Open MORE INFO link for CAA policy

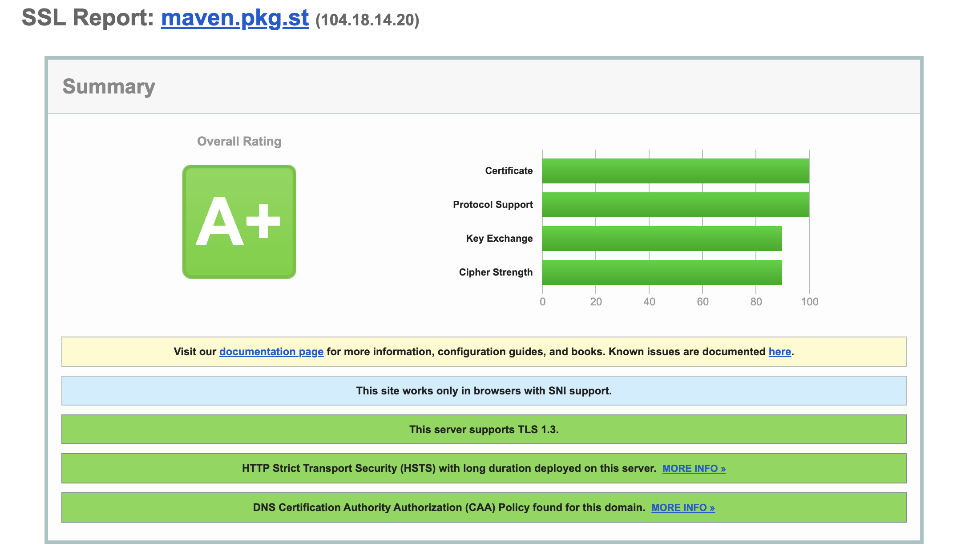point(682,508)
